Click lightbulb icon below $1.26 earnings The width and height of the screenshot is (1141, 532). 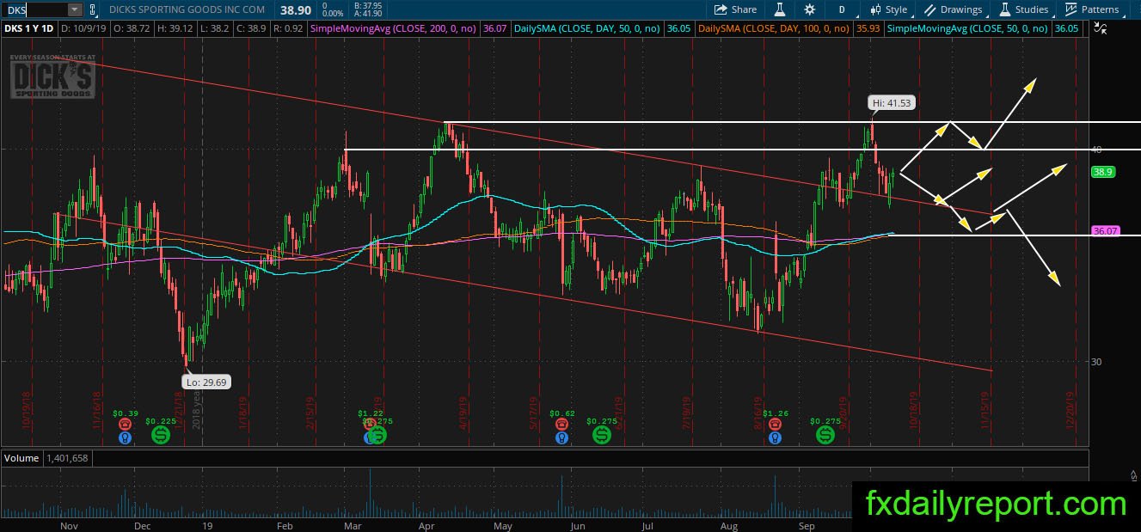[776, 437]
